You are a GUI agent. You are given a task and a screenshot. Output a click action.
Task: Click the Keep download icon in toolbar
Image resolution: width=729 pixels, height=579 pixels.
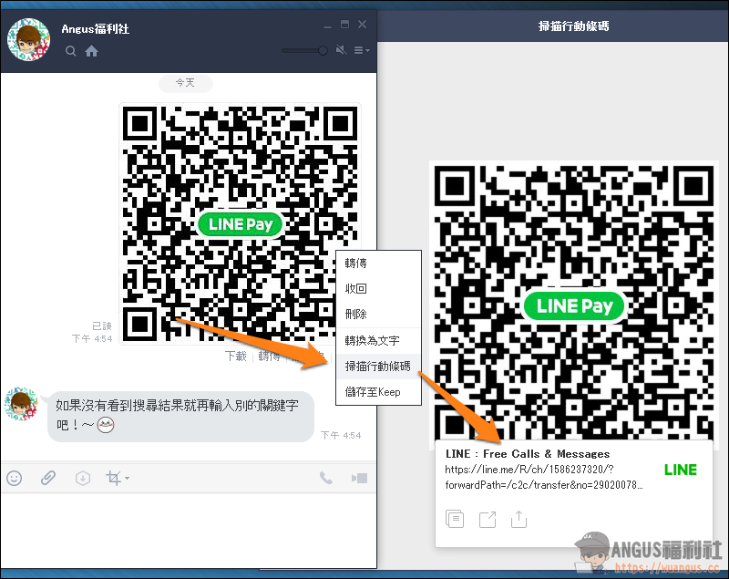tap(83, 478)
